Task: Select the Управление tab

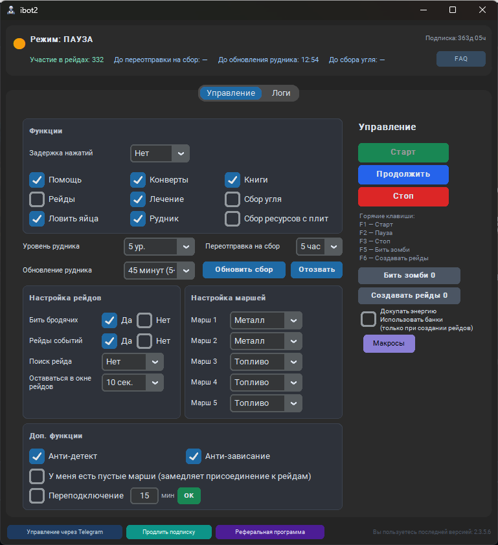Action: [231, 93]
